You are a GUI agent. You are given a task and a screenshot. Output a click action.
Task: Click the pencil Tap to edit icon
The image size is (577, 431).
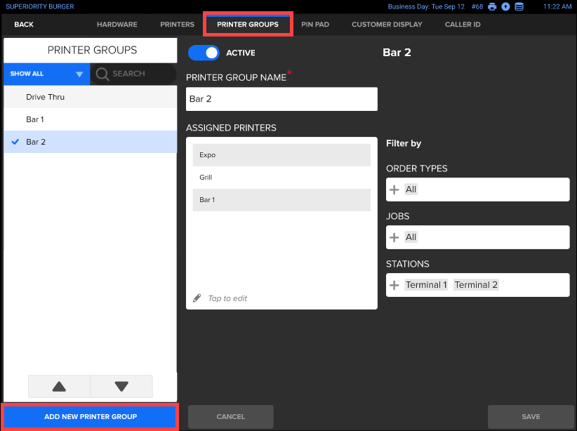pyautogui.click(x=197, y=298)
